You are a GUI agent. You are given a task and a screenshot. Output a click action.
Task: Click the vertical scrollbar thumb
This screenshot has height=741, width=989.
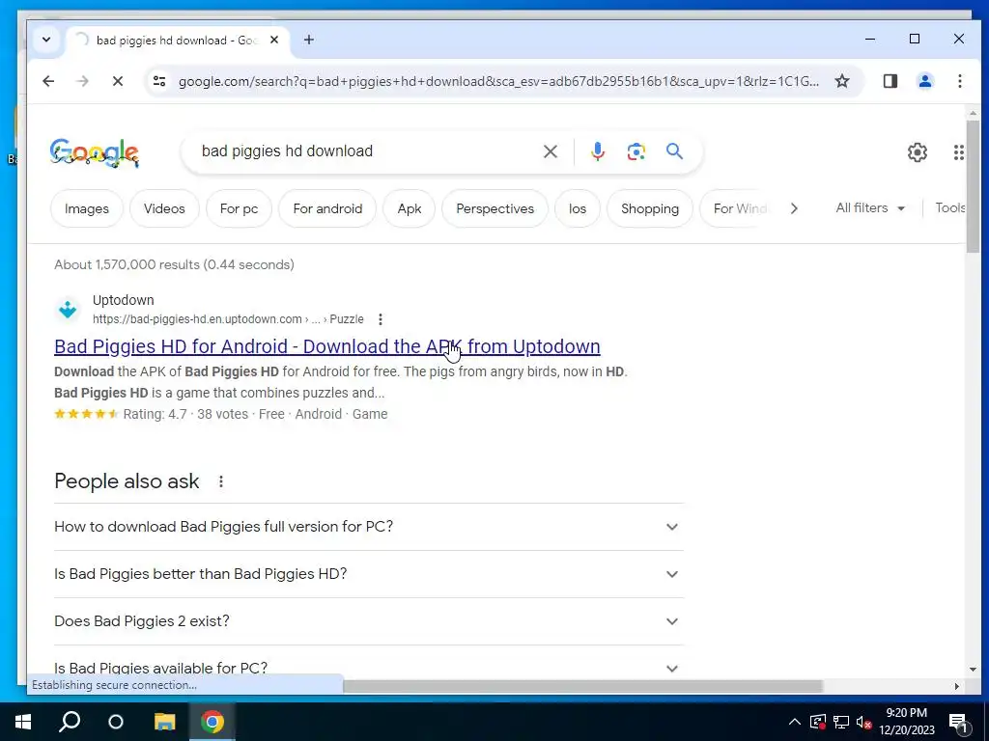(972, 186)
